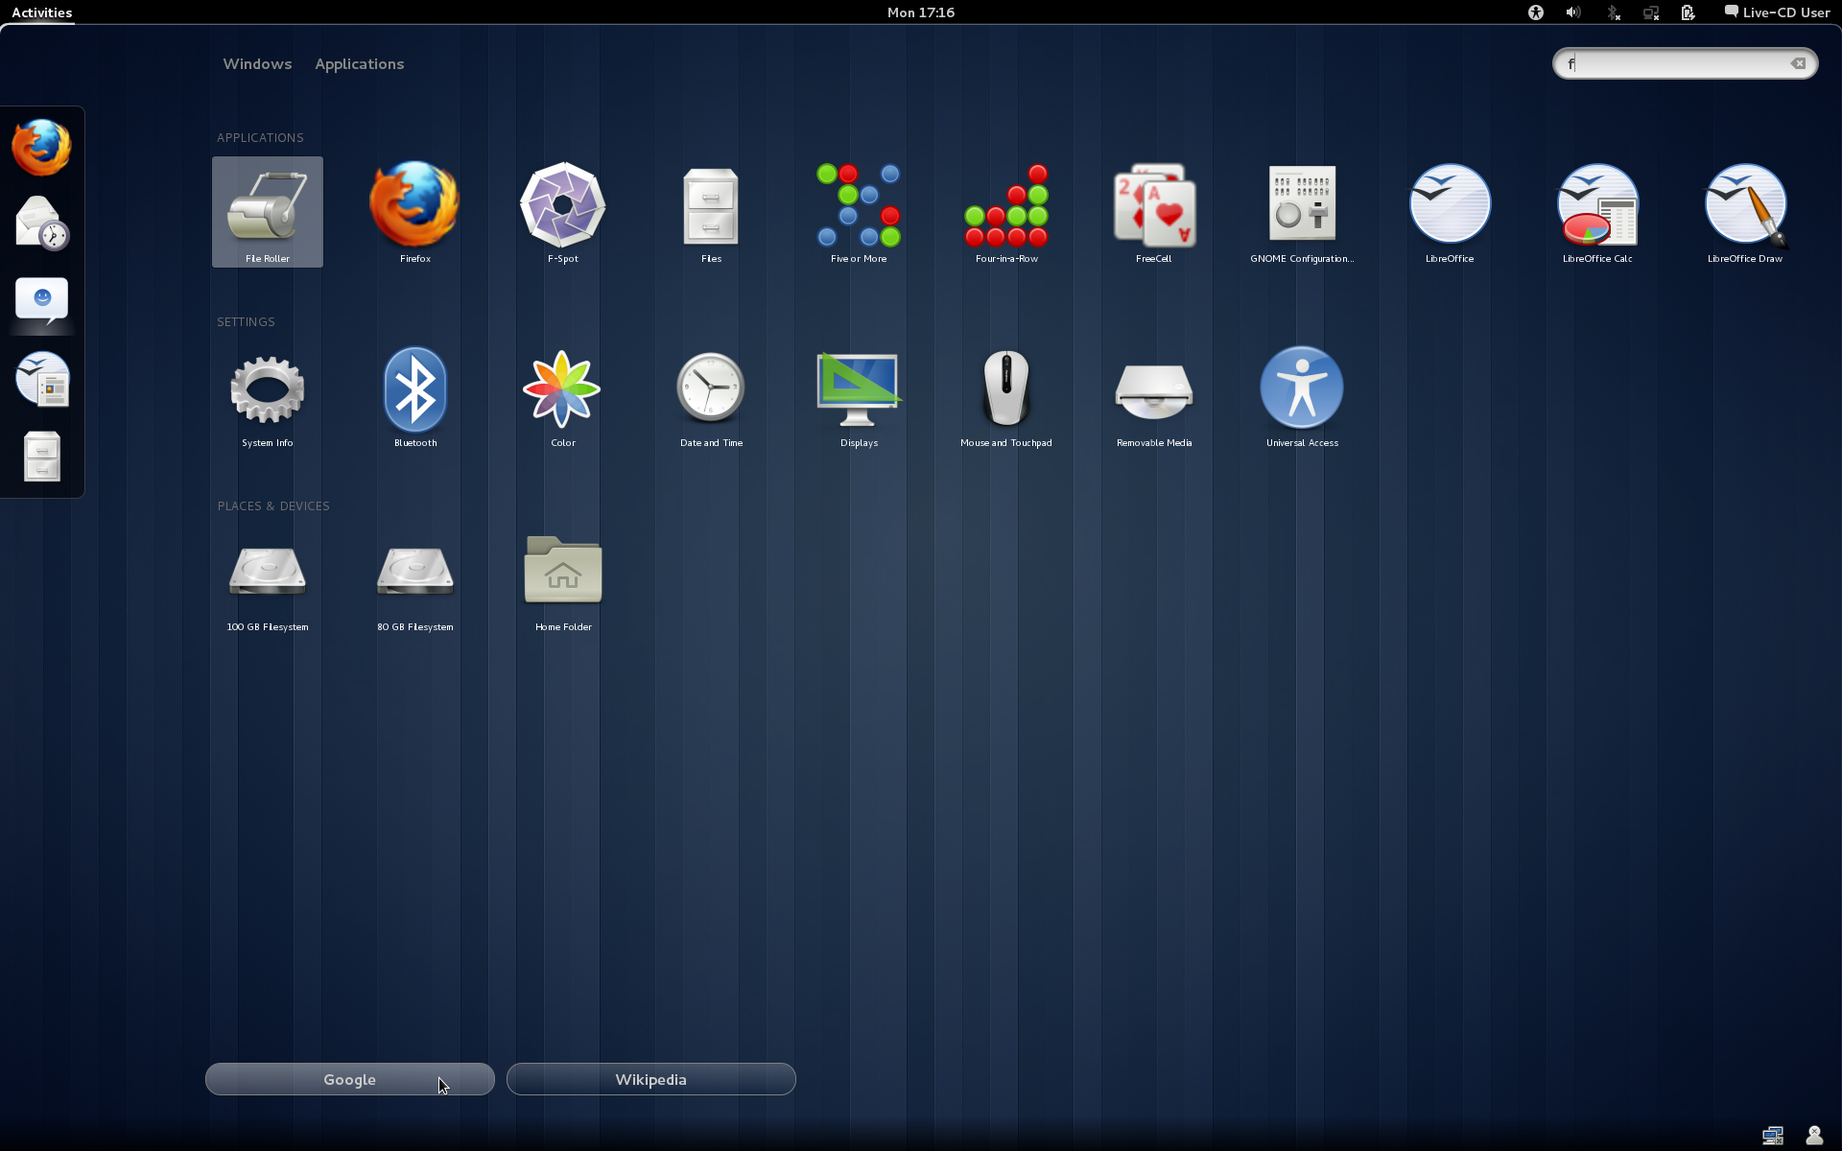Open the Color settings panel
1842x1151 pixels.
tap(563, 396)
